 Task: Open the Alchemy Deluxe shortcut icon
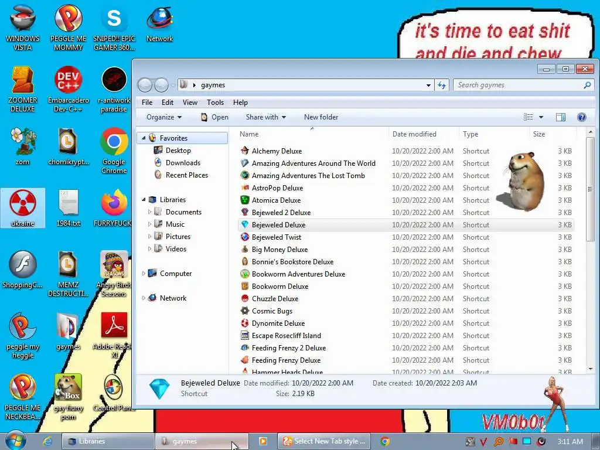244,151
